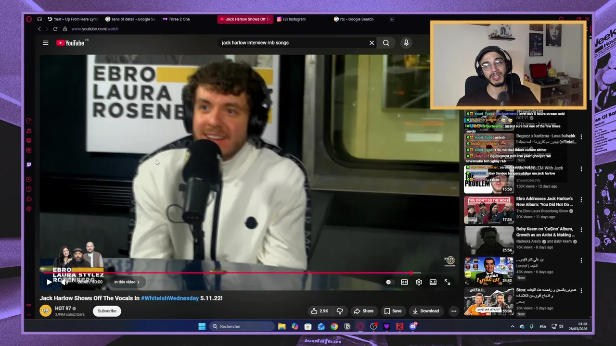Enter fullscreen mode in the video player

[447, 282]
